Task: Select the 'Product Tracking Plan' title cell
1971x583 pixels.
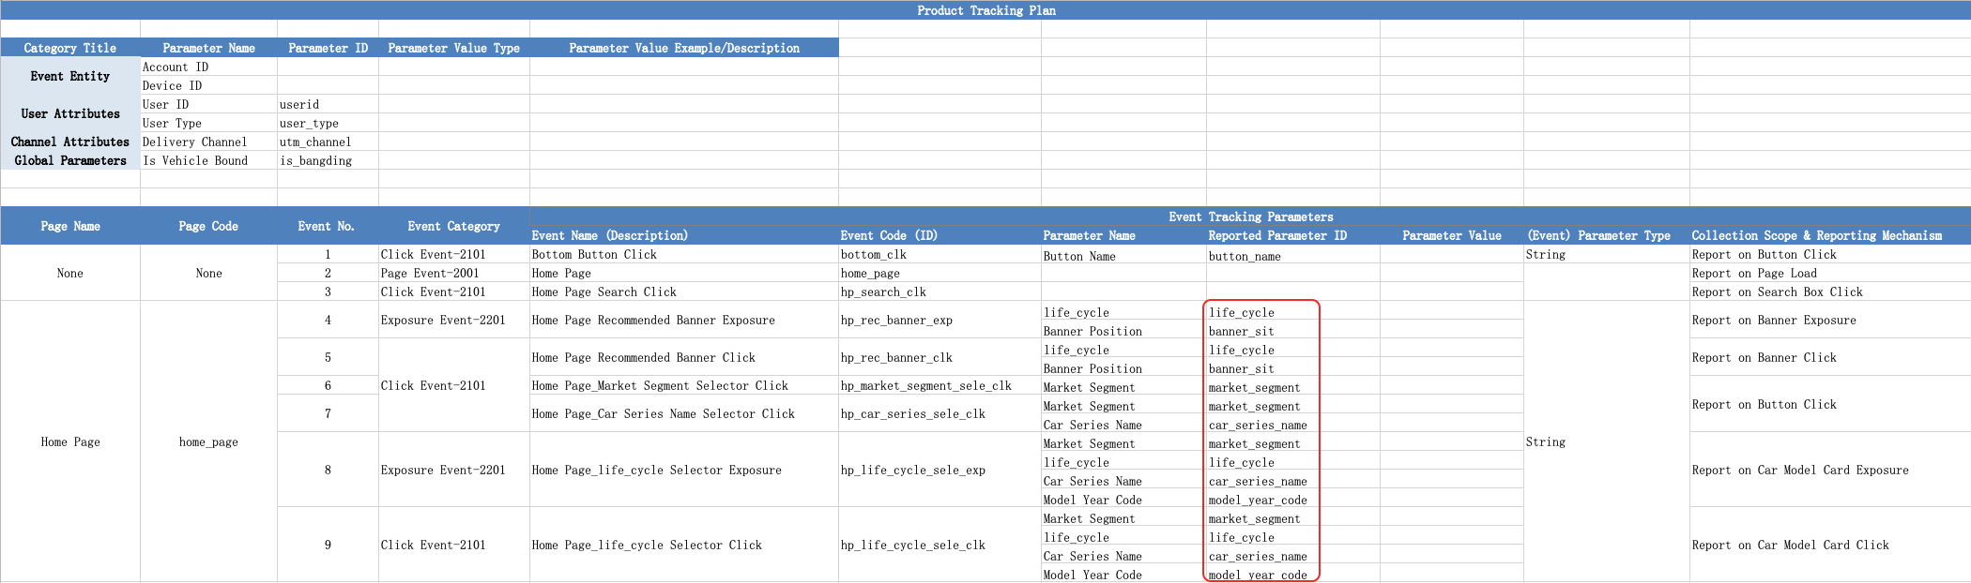Action: pyautogui.click(x=985, y=10)
